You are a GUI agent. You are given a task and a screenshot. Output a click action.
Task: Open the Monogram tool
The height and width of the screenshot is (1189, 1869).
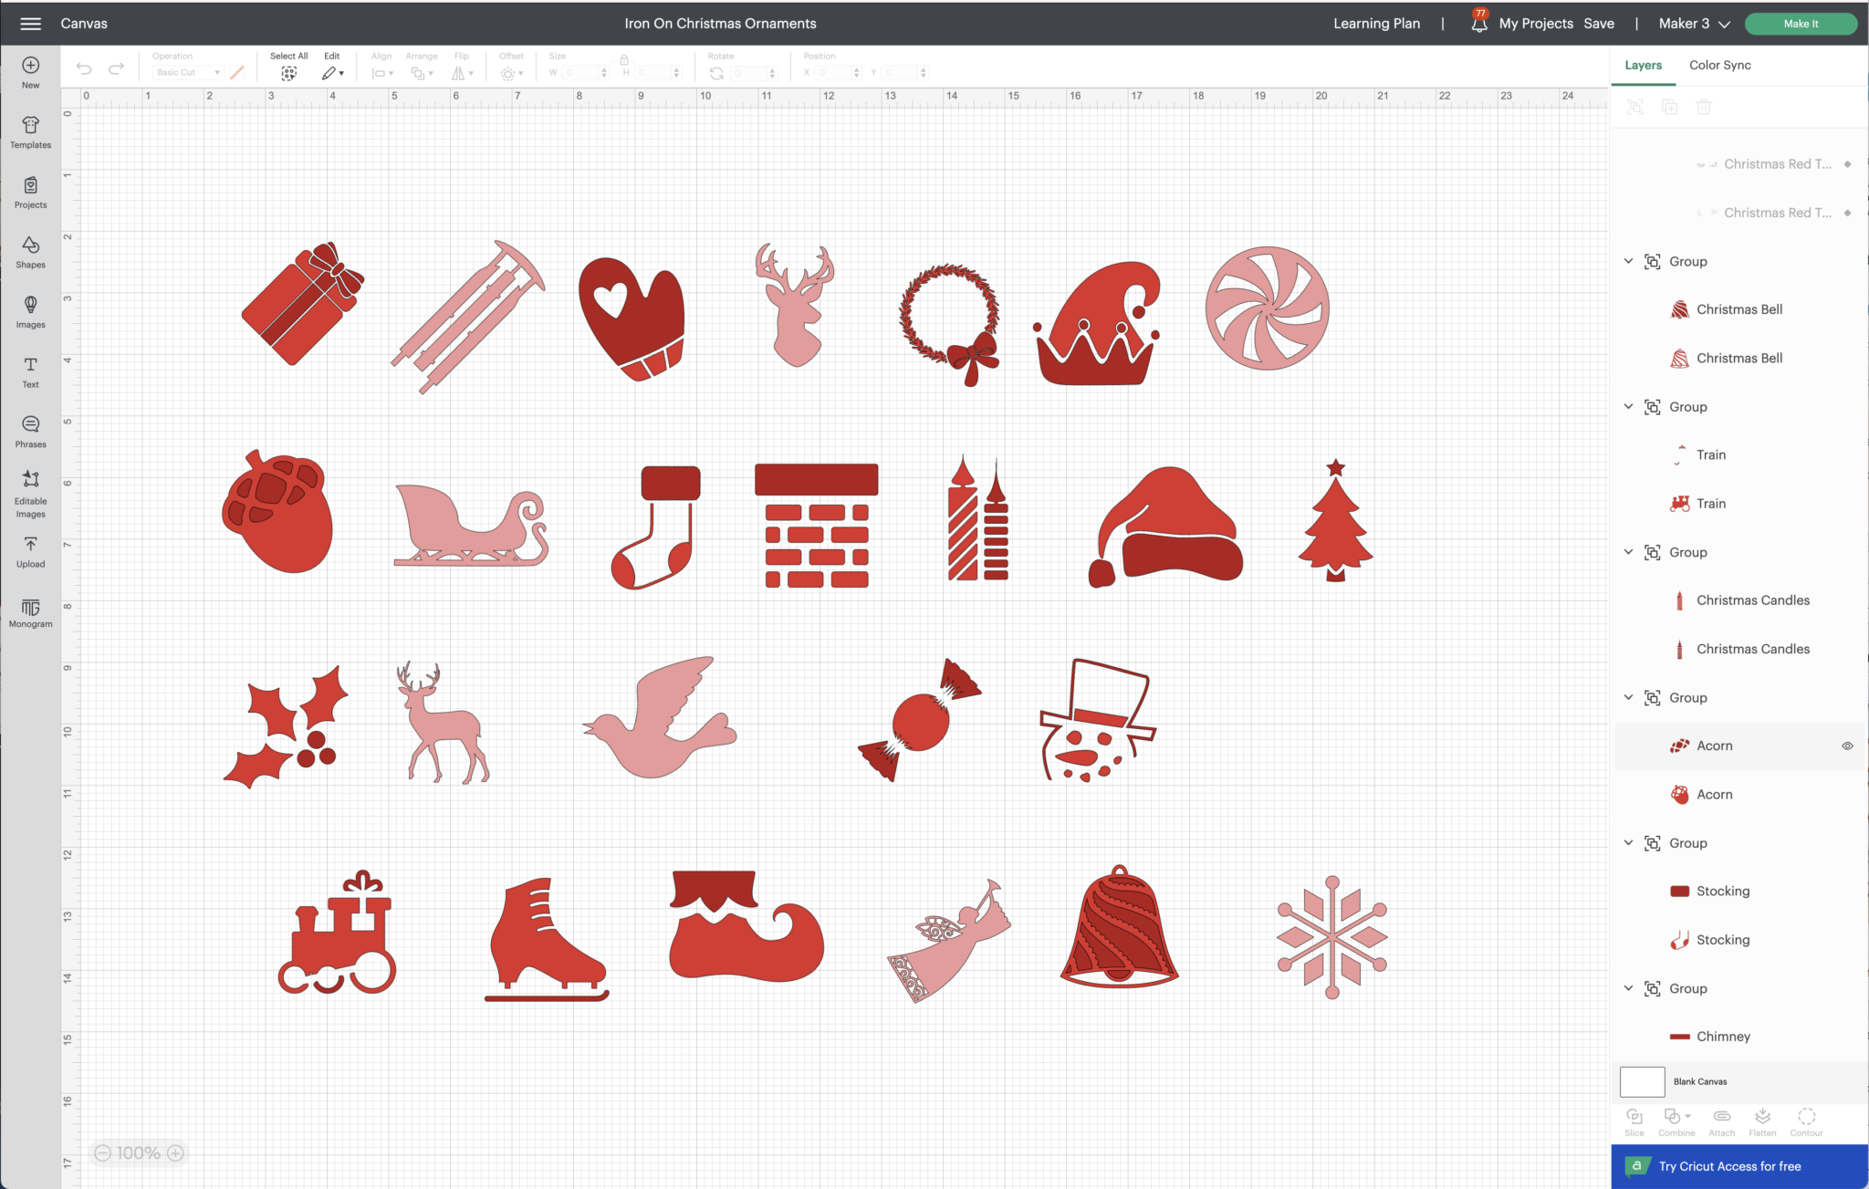pyautogui.click(x=30, y=613)
